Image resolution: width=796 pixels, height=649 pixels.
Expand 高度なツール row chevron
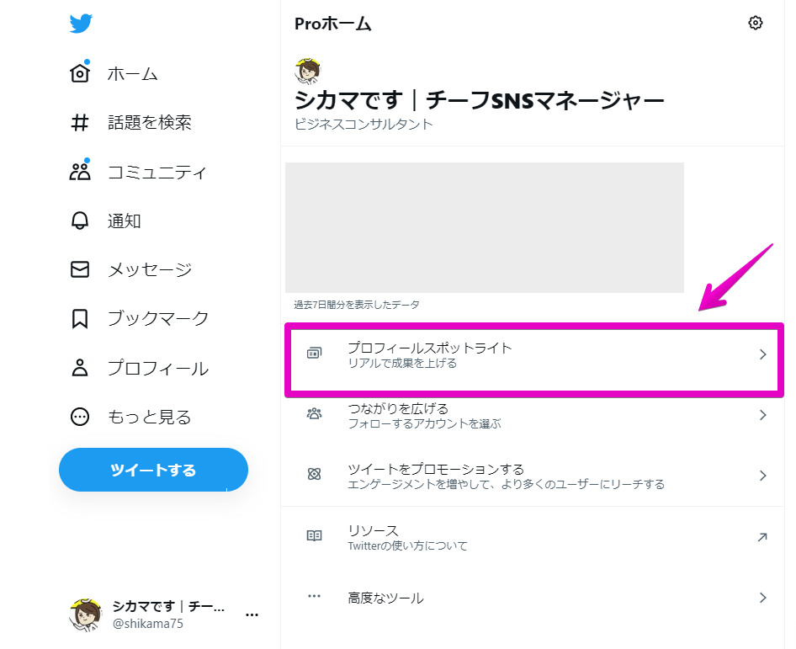tap(762, 597)
